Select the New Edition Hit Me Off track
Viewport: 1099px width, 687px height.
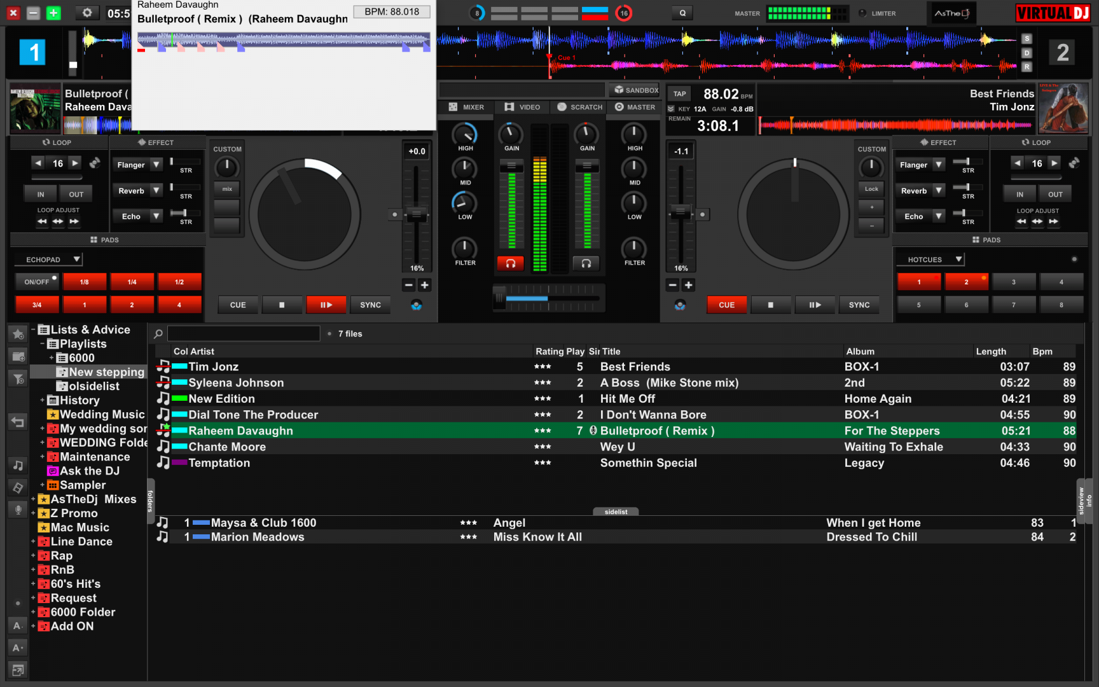click(x=616, y=399)
